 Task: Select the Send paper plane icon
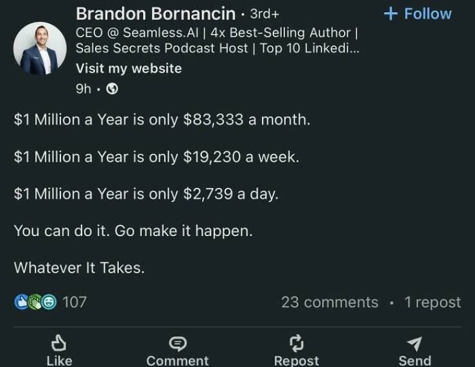tap(415, 344)
